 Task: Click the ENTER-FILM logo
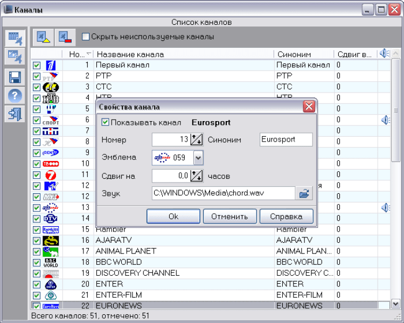point(51,296)
